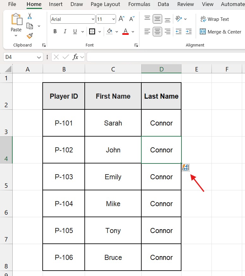Click the Decrease Indent icon
This screenshot has height=276, width=245.
click(x=178, y=32)
